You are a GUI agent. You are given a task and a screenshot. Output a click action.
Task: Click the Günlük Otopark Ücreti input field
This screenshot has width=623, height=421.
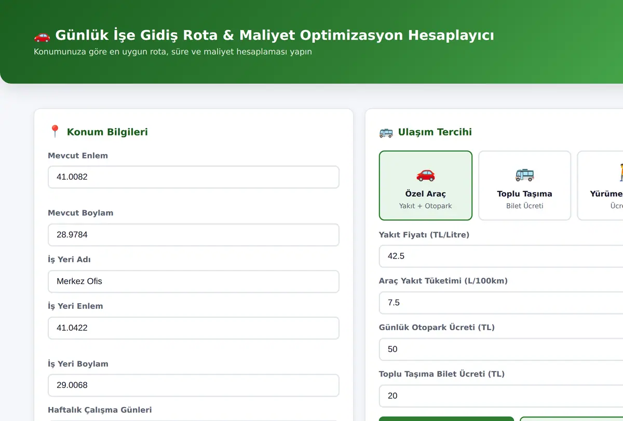[501, 349]
